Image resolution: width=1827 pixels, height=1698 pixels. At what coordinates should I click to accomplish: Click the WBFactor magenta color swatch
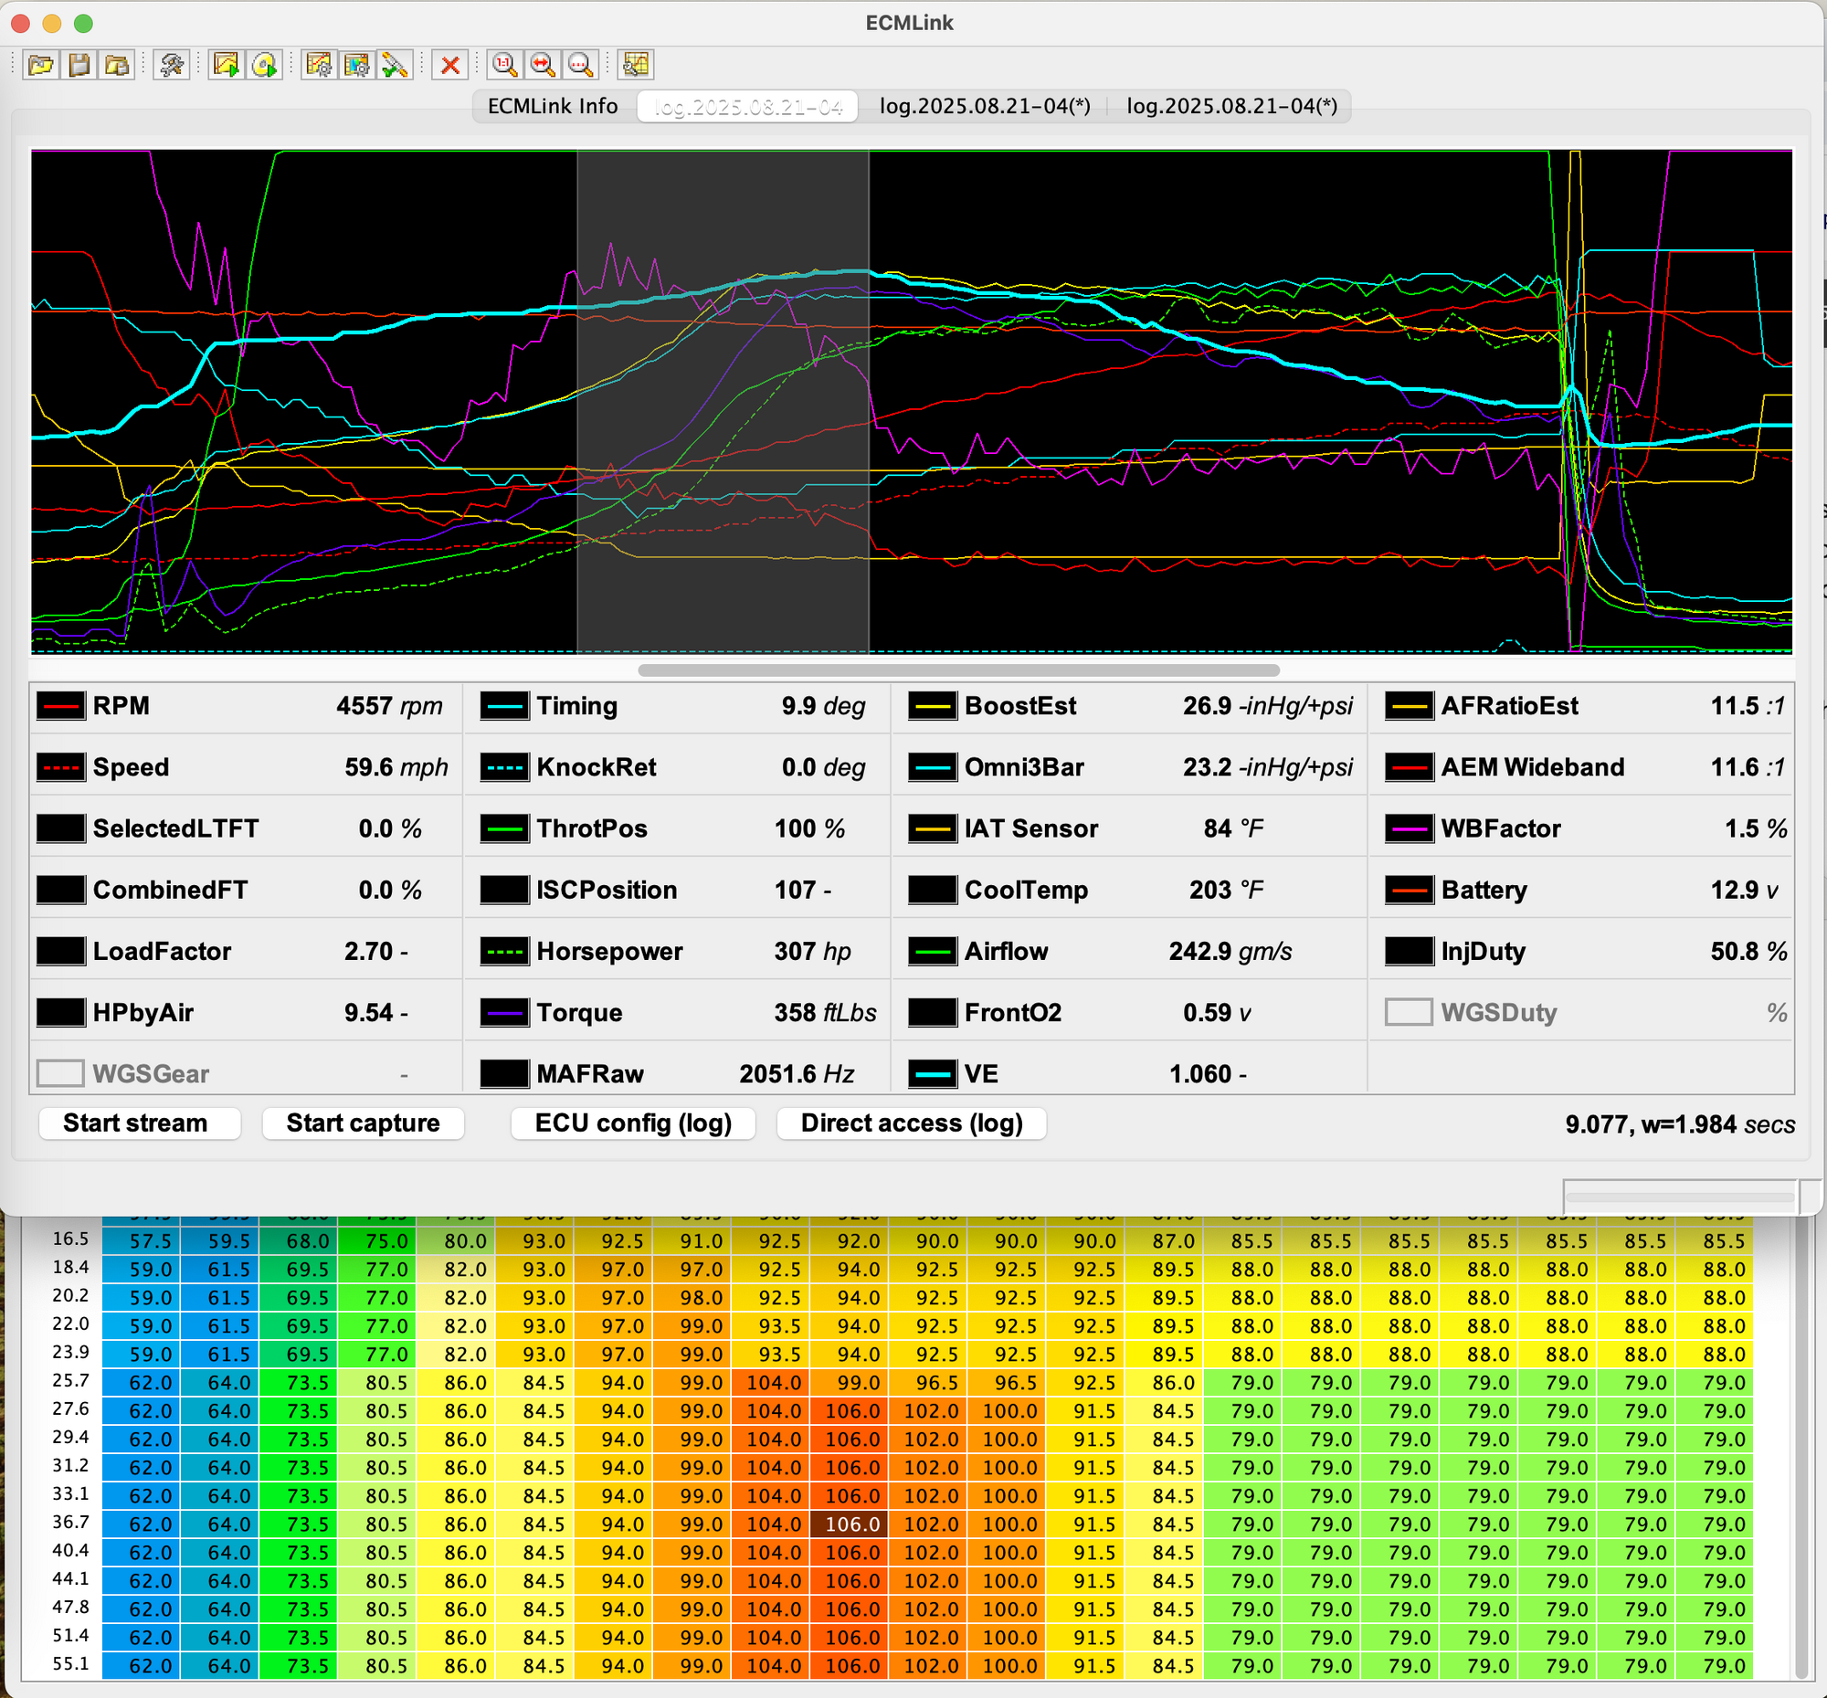1410,828
